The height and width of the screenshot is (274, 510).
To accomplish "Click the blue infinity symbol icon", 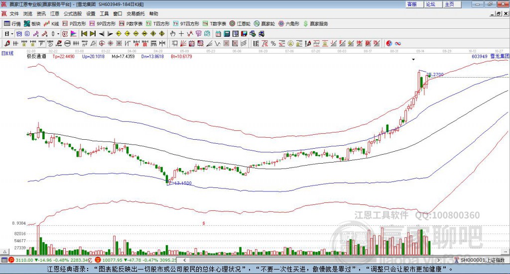I will coord(398,43).
